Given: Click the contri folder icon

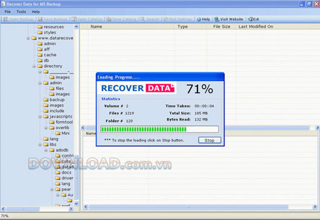Looking at the screenshot, I should tap(58, 156).
